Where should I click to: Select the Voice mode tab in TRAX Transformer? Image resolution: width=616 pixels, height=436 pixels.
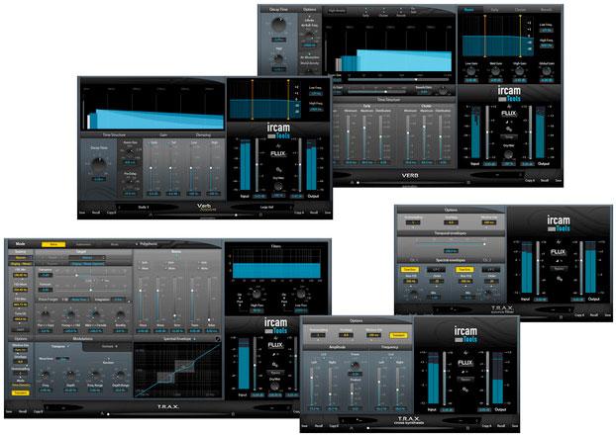58,243
